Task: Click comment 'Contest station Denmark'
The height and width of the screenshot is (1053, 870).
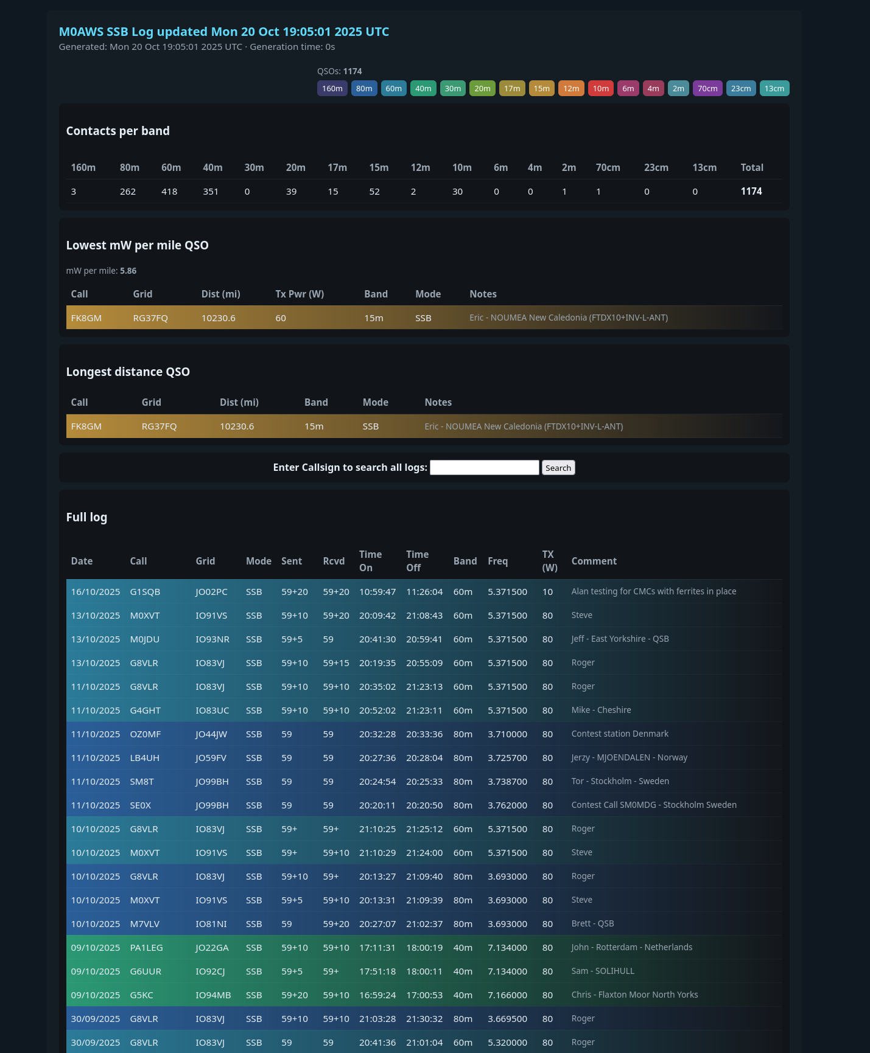Action: [620, 734]
